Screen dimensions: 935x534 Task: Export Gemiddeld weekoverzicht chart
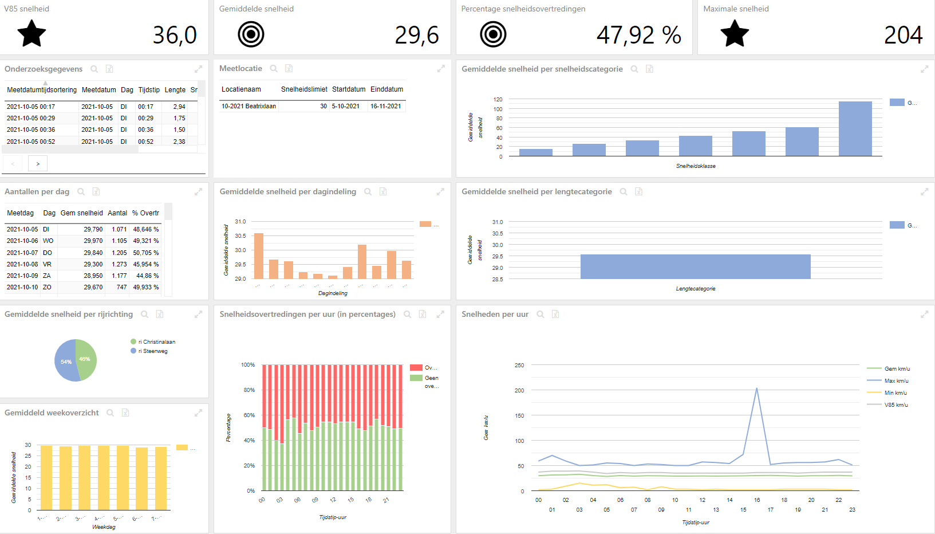click(x=125, y=413)
